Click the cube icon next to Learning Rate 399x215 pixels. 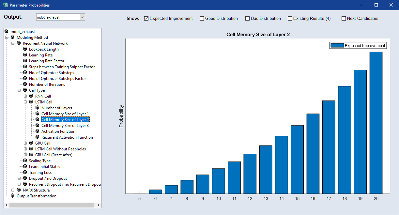[x=25, y=55]
